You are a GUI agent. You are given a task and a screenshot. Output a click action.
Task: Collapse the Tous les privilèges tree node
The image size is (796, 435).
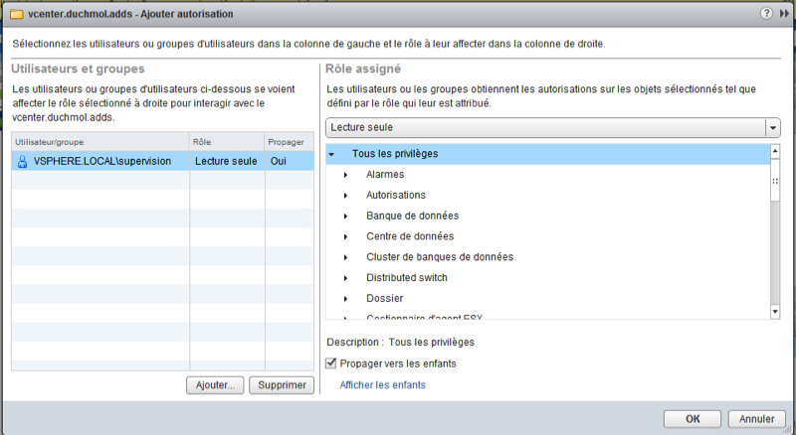click(331, 155)
